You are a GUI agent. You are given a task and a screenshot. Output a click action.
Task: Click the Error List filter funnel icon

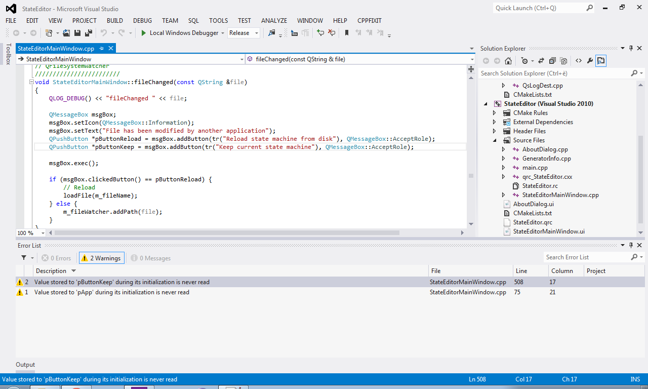point(24,258)
